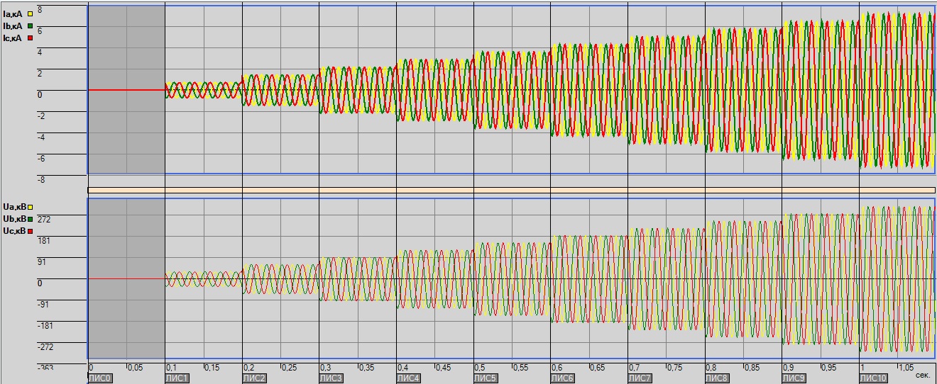Click the -363 value on voltage axis
937x384 pixels.
pos(44,368)
